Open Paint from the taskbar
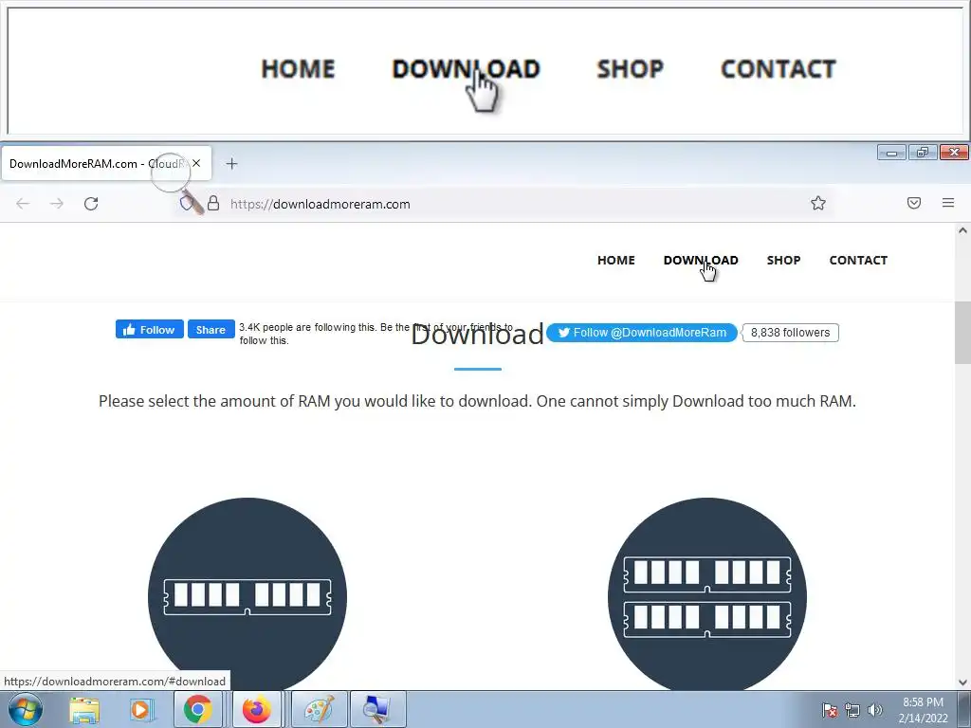Image resolution: width=971 pixels, height=728 pixels. 320,709
